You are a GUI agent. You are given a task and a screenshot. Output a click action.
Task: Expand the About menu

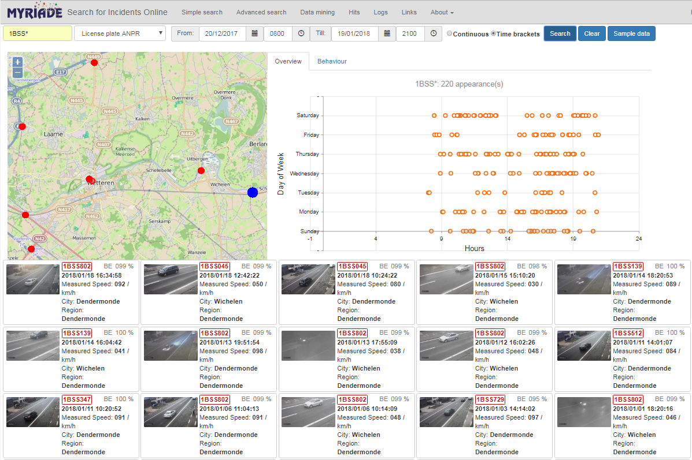pos(442,12)
